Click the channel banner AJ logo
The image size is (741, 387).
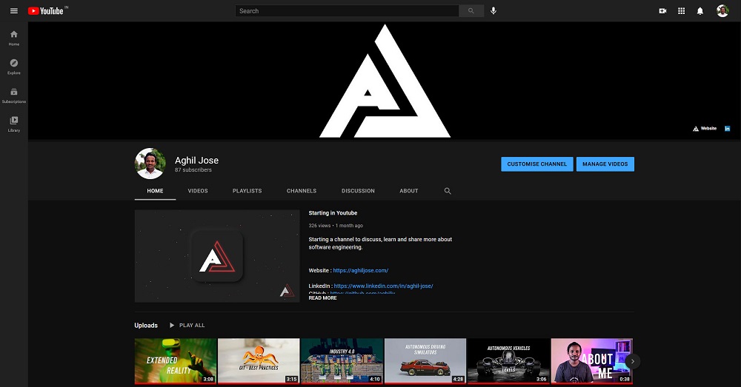[385, 81]
